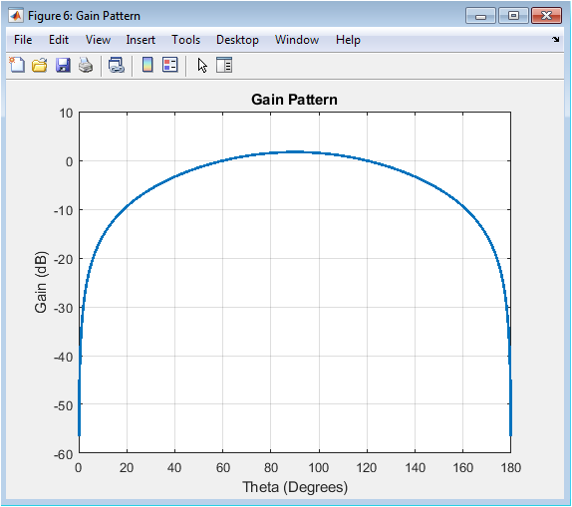Viewport: 572px width, 507px height.
Task: Click the x-axis tick label 100
Action: coord(319,467)
